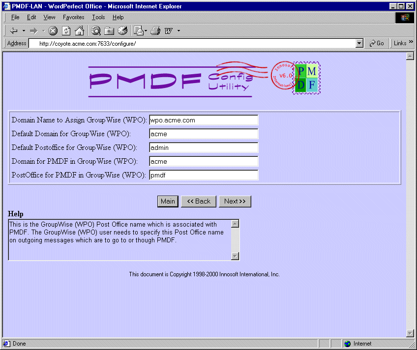Open the Tools menu
Screen dimensions: 417x350
coord(98,17)
